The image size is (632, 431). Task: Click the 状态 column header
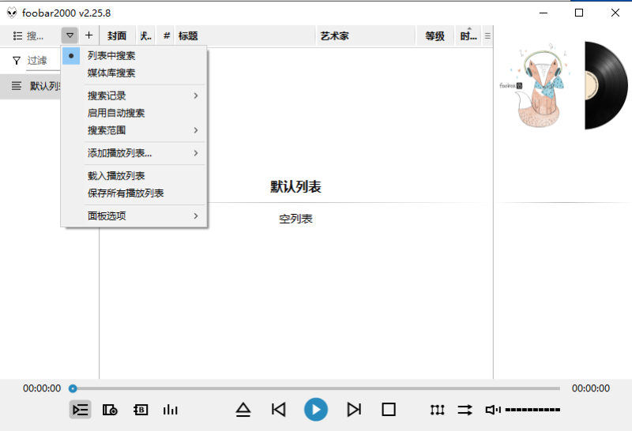(x=146, y=36)
